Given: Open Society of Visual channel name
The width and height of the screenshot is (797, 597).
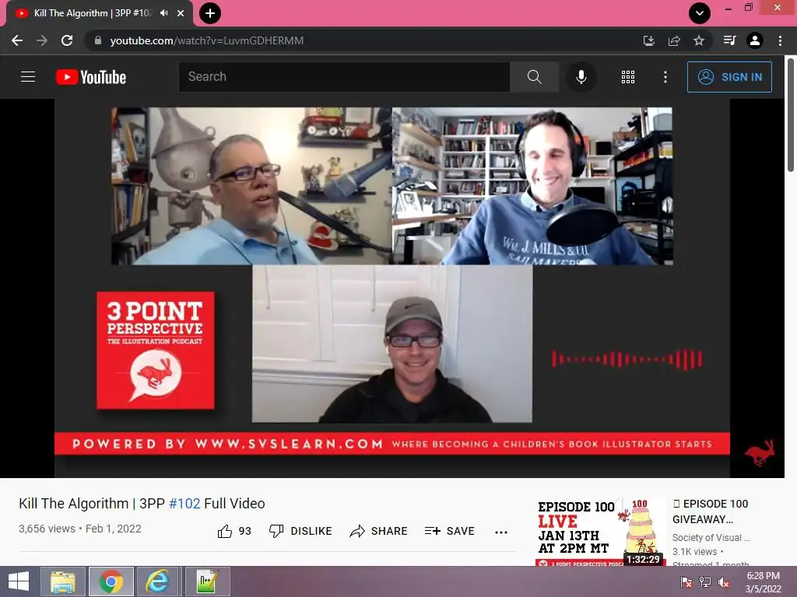Looking at the screenshot, I should (x=711, y=538).
